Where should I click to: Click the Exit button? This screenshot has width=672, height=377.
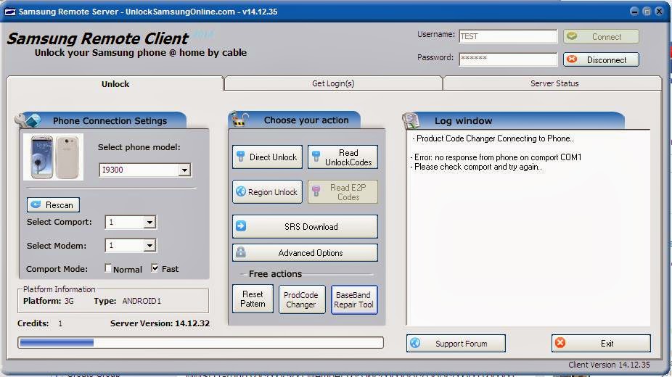[601, 343]
